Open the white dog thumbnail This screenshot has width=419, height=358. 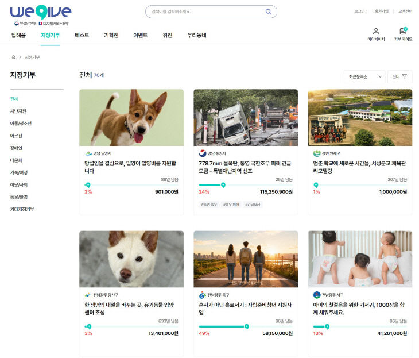coord(131,259)
